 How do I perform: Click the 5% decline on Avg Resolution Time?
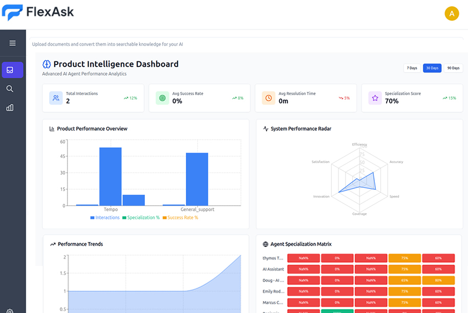344,98
